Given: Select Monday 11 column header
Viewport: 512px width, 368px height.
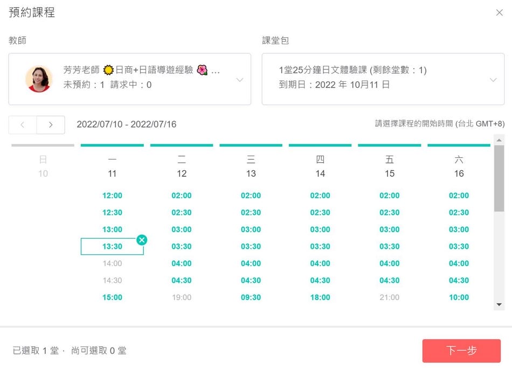Looking at the screenshot, I should [112, 166].
